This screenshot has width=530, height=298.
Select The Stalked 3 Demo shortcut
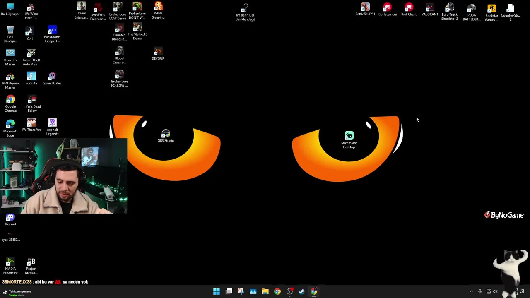[137, 31]
